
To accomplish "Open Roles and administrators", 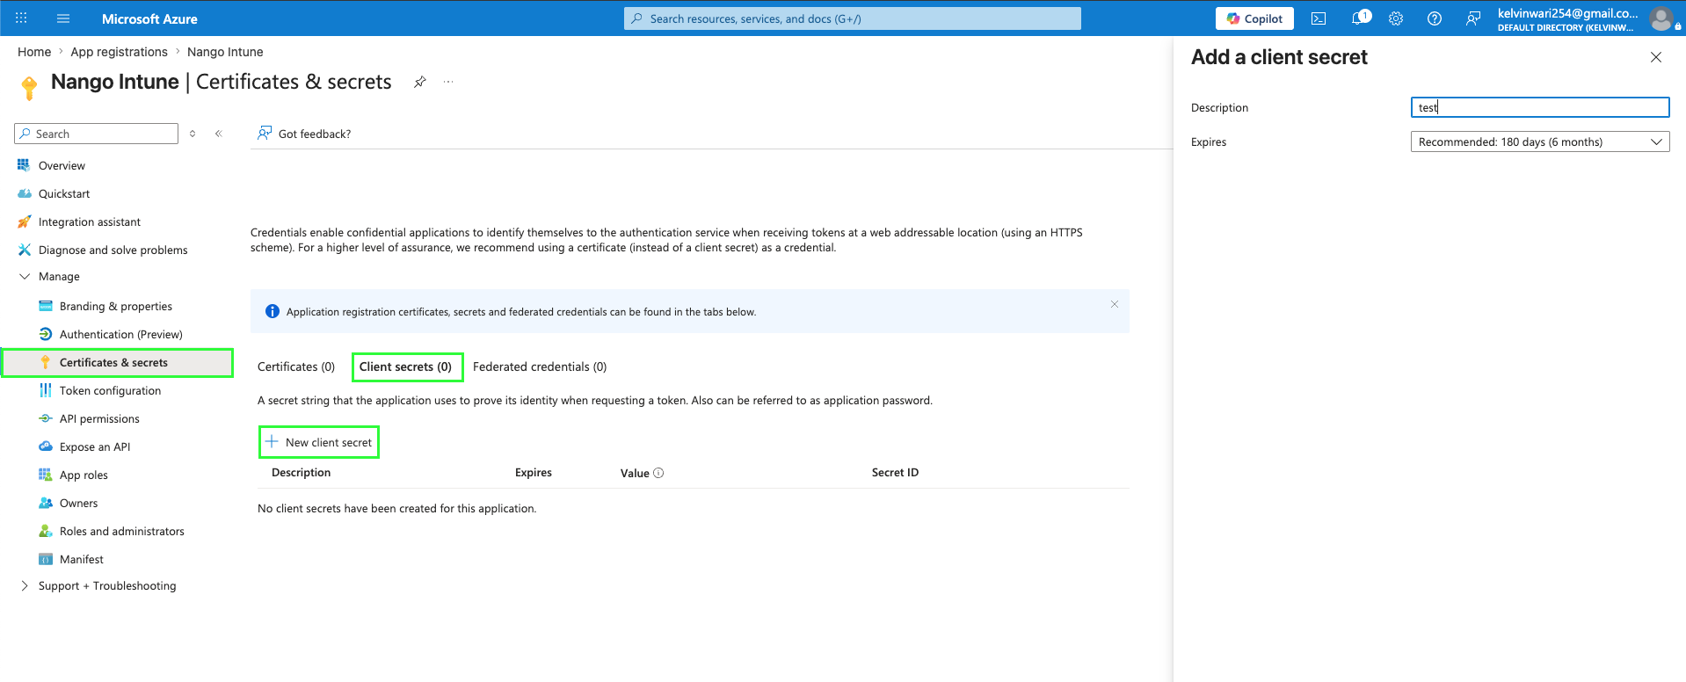I will pyautogui.click(x=122, y=531).
